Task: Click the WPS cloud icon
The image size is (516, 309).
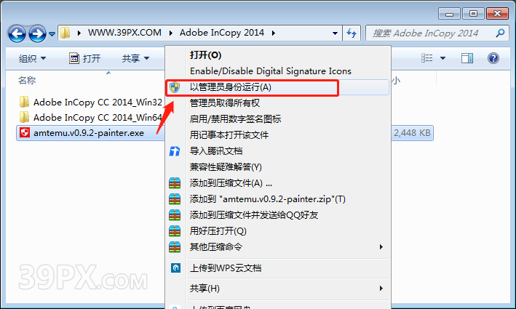Action: (175, 268)
